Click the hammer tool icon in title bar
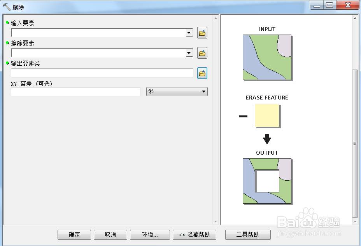The height and width of the screenshot is (246, 361). point(7,7)
